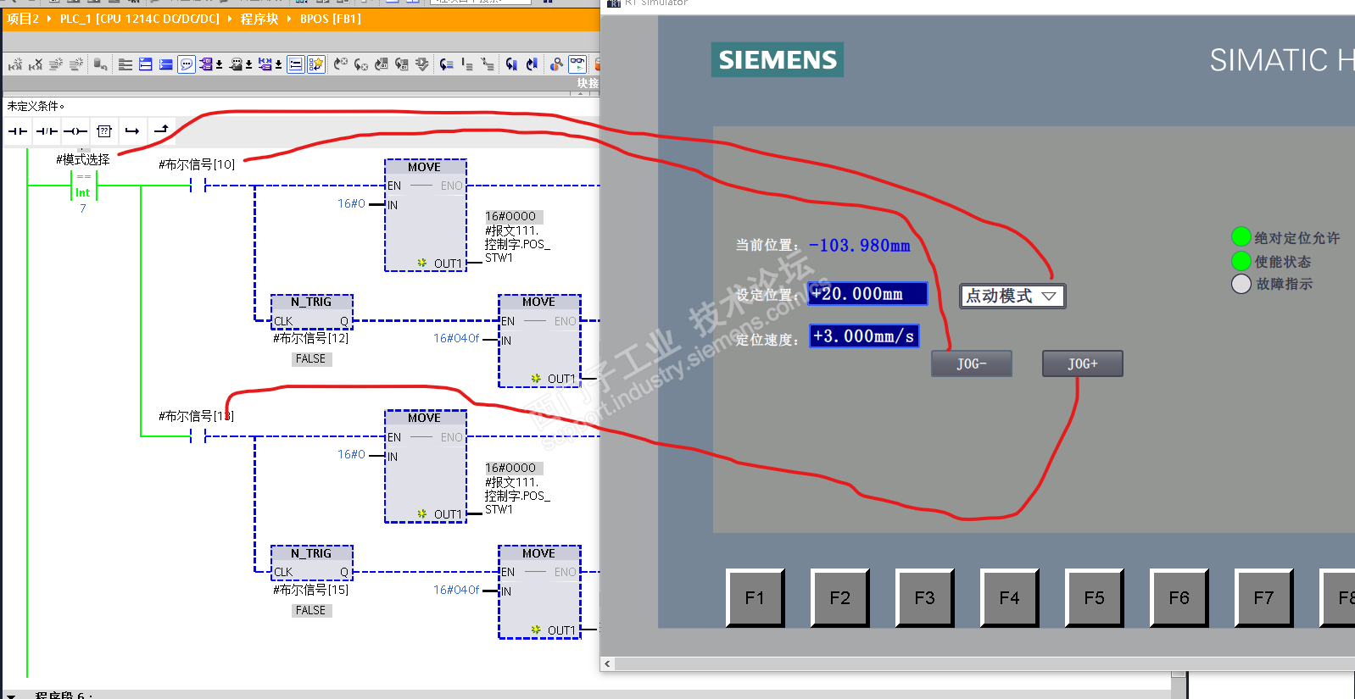Click the Close all networks icon
Viewport: 1355px width, 699px height.
click(x=146, y=64)
